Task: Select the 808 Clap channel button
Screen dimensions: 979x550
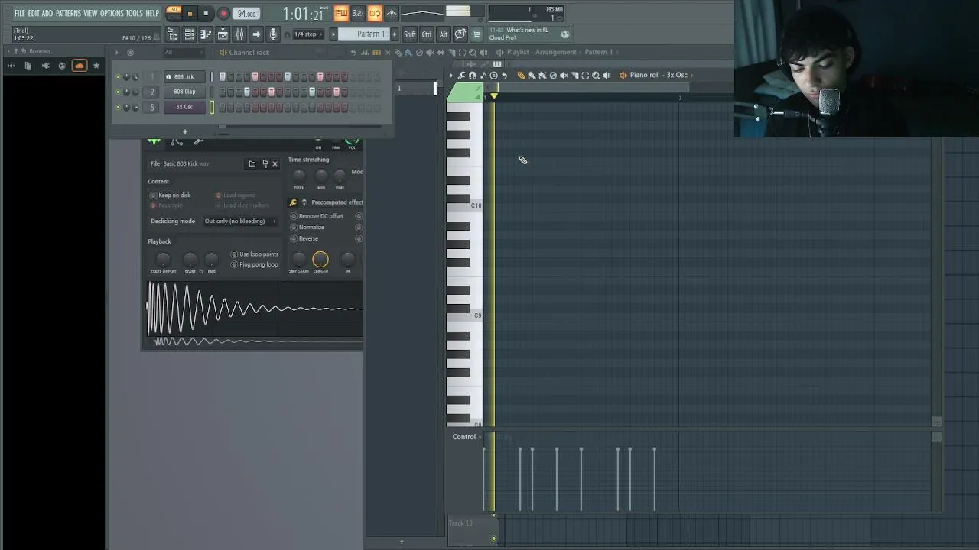Action: [184, 92]
